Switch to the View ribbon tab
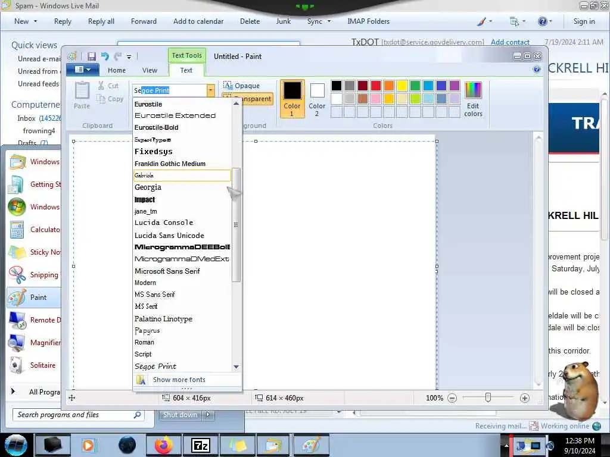Image resolution: width=610 pixels, height=457 pixels. tap(150, 70)
